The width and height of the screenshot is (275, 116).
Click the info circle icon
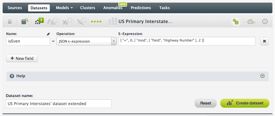(x=265, y=22)
